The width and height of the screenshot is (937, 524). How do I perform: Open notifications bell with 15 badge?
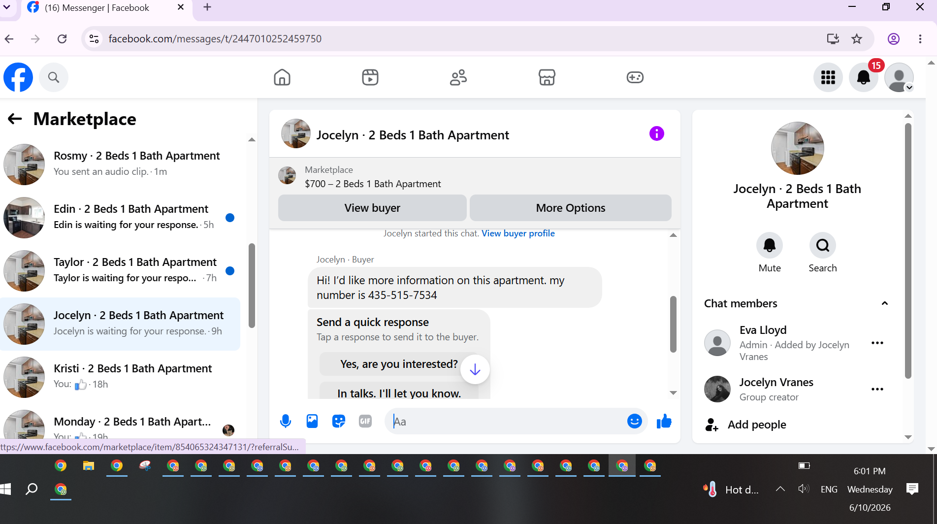pos(864,77)
